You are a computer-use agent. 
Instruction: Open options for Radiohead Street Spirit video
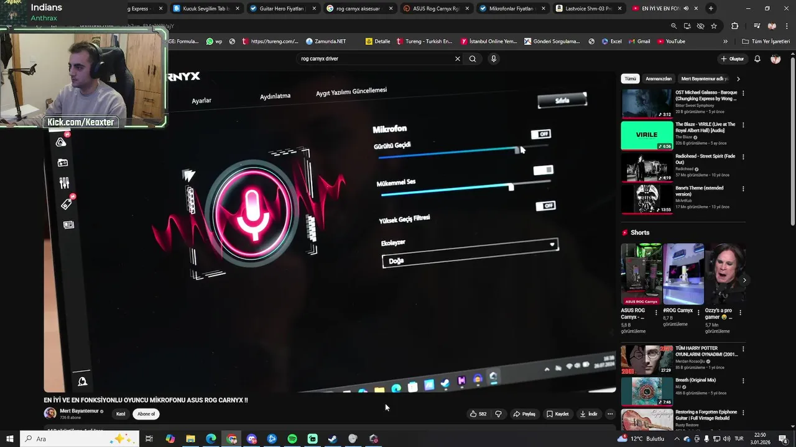[743, 156]
